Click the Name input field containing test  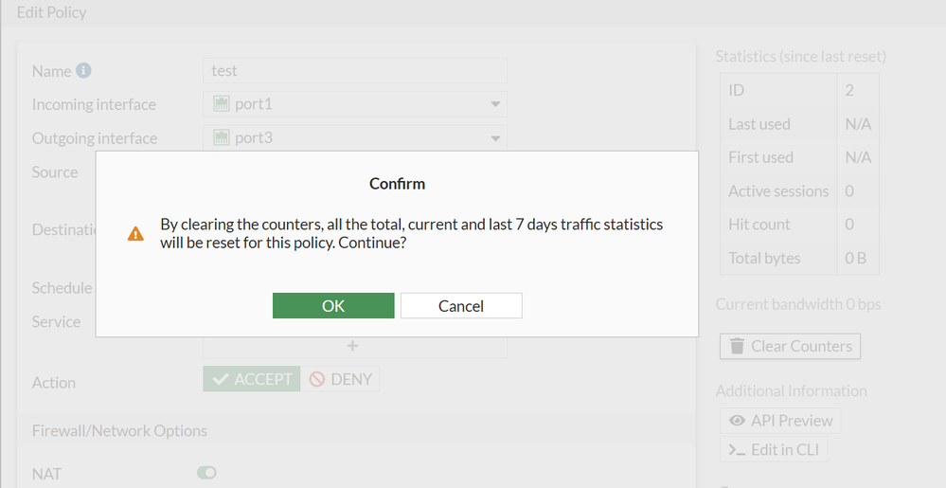tap(355, 71)
